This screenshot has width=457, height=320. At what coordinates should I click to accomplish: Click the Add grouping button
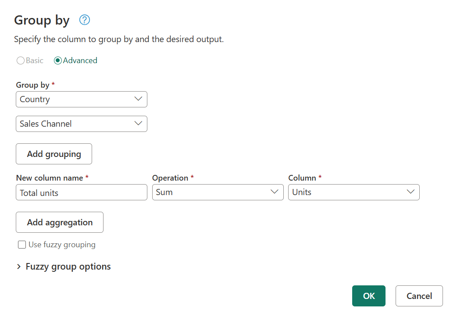click(54, 154)
